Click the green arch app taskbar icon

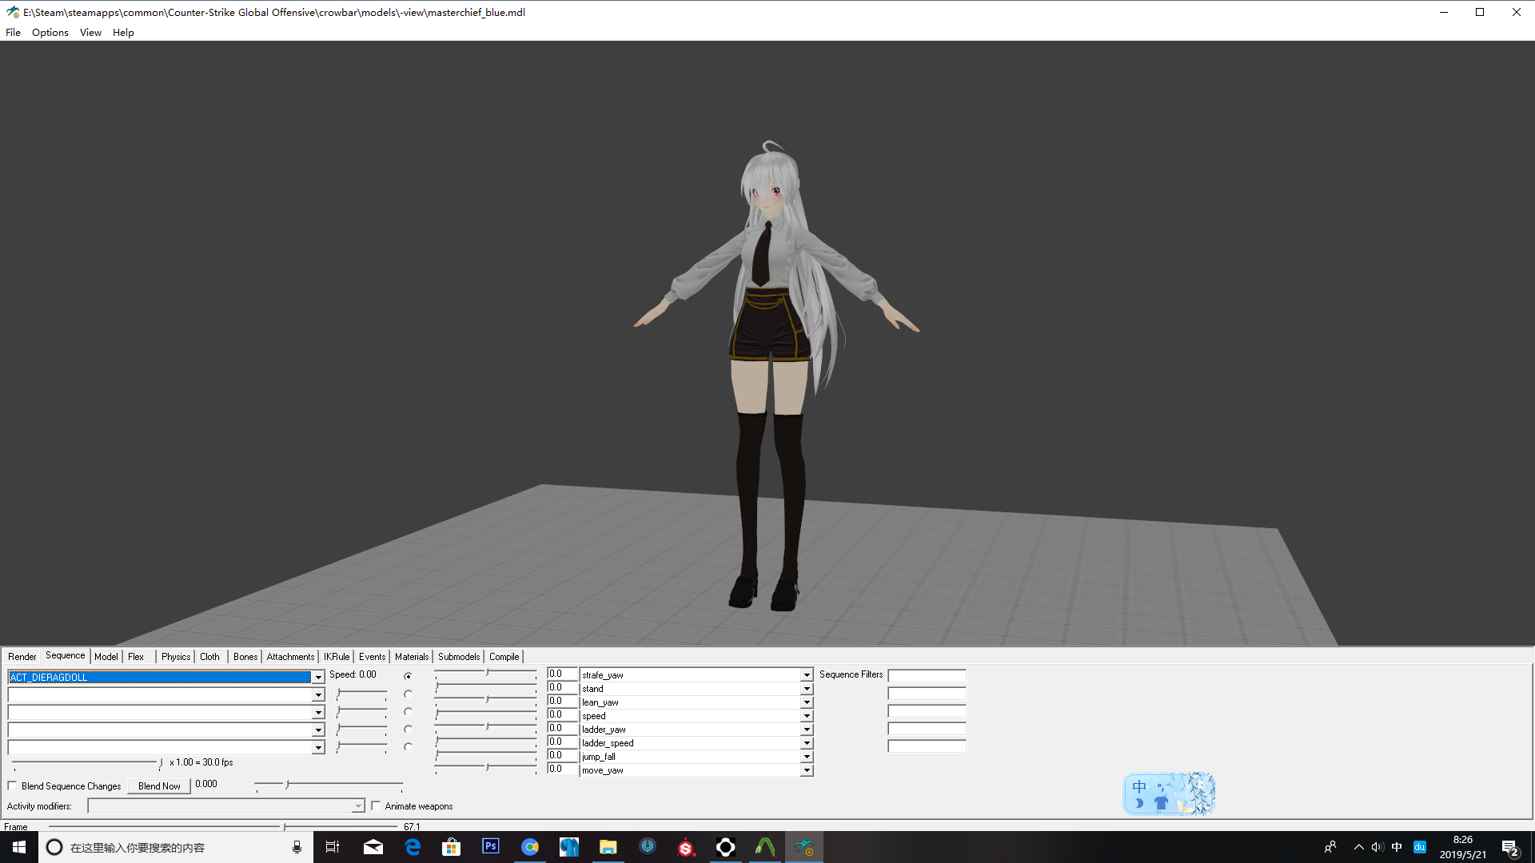[765, 847]
